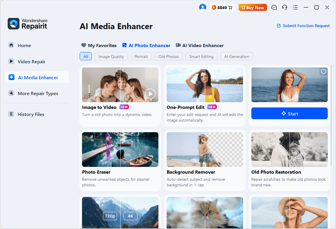
Task: Select the Old Photos filter chip
Action: [x=168, y=57]
